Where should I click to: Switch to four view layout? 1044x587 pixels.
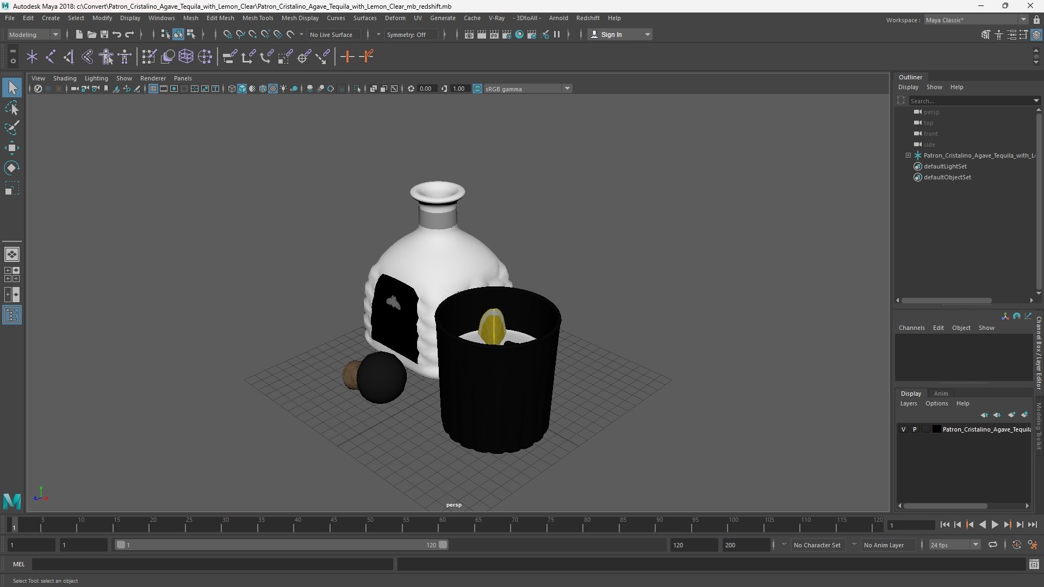[x=12, y=274]
